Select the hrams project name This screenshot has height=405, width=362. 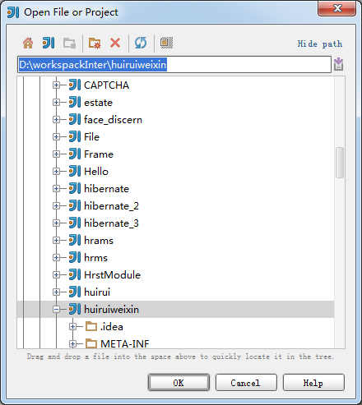(99, 241)
